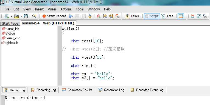Switch to Recording Log tab
210x105 pixels.
click(x=43, y=90)
